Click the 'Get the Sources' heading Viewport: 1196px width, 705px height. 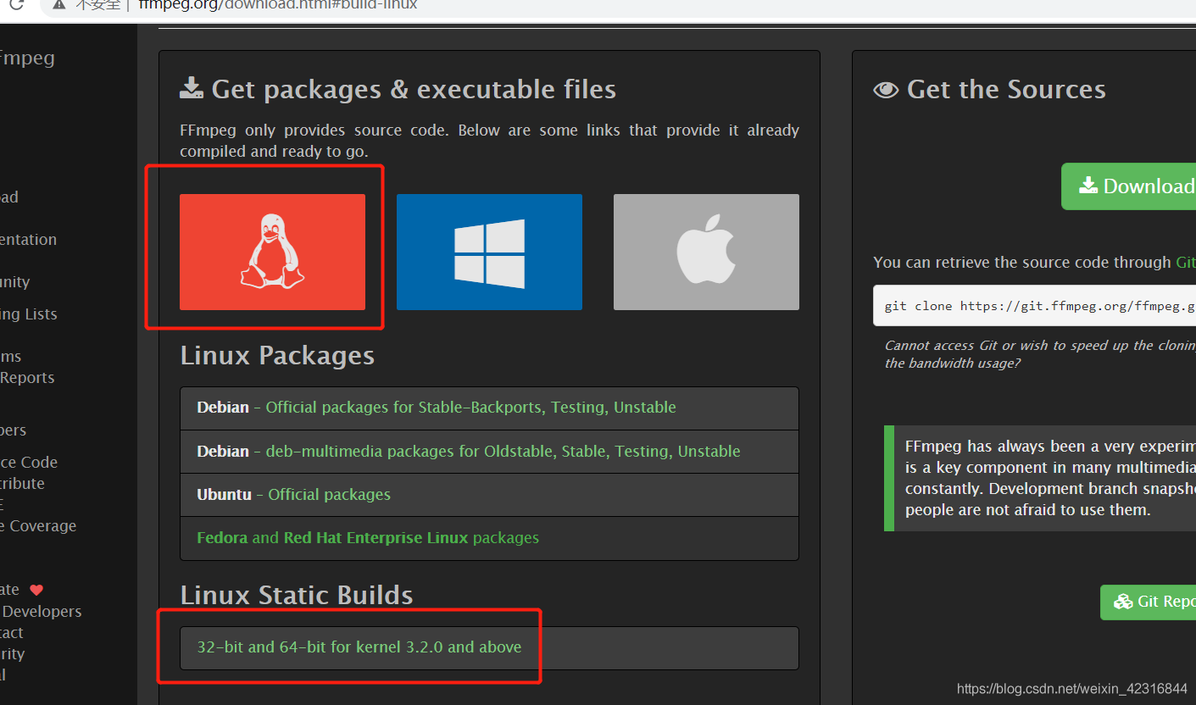click(1006, 89)
